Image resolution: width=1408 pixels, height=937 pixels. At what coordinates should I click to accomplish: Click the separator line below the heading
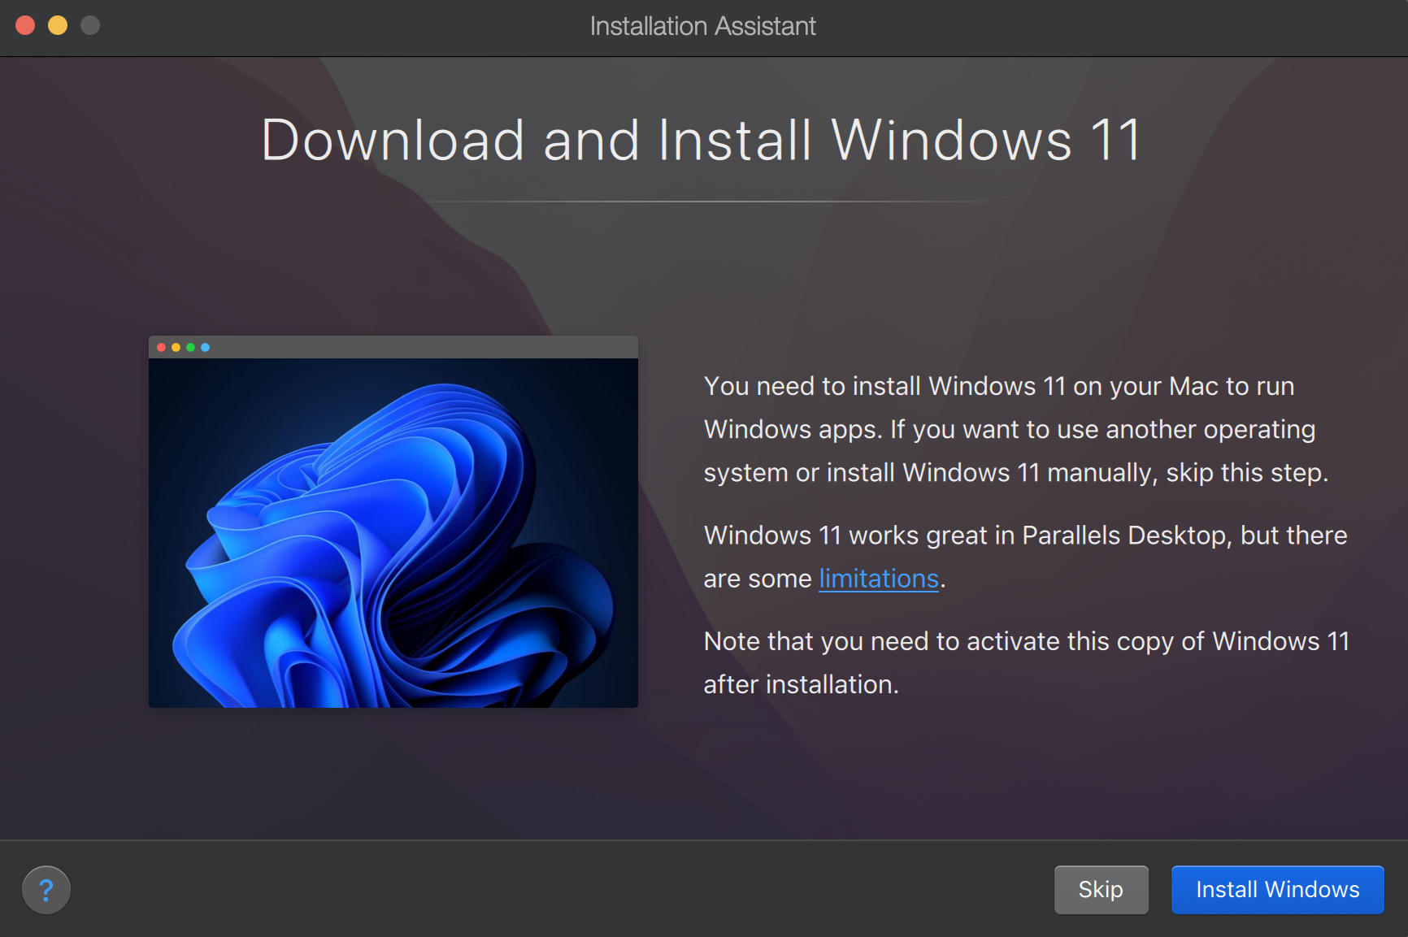(x=702, y=203)
